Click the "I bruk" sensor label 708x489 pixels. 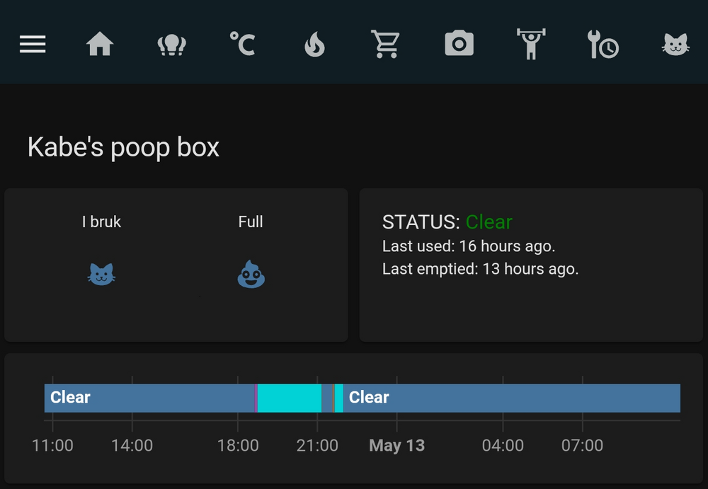tap(101, 222)
